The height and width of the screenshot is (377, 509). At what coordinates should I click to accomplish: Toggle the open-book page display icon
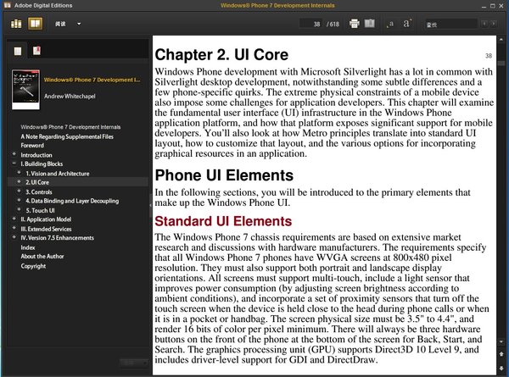[x=370, y=24]
